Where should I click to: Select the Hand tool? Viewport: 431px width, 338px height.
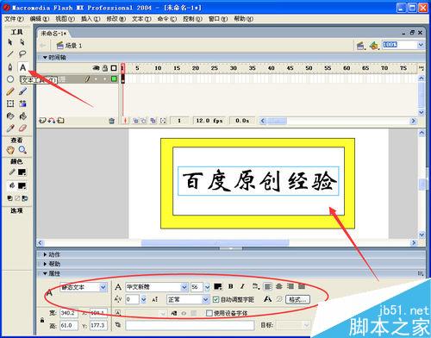[x=10, y=150]
